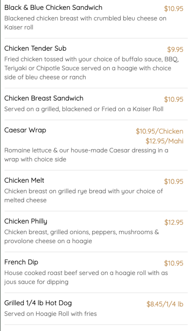Click the Black & Blue Chicken Sandwich title

pyautogui.click(x=53, y=7)
